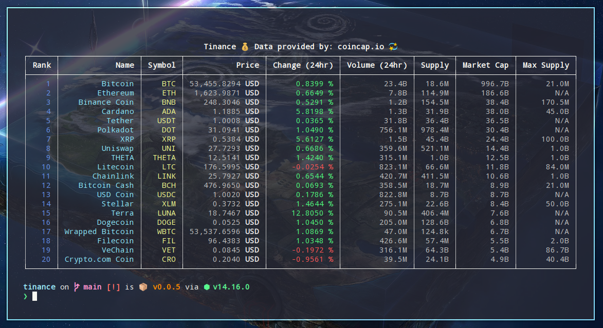Image resolution: width=603 pixels, height=328 pixels.
Task: Click the 170.5M max supply value
Action: click(x=555, y=102)
